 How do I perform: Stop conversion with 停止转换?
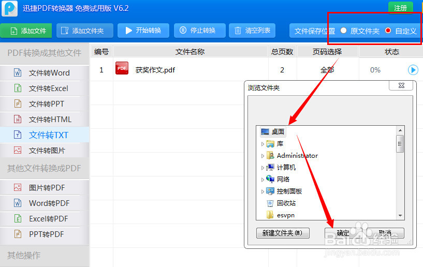(x=200, y=31)
